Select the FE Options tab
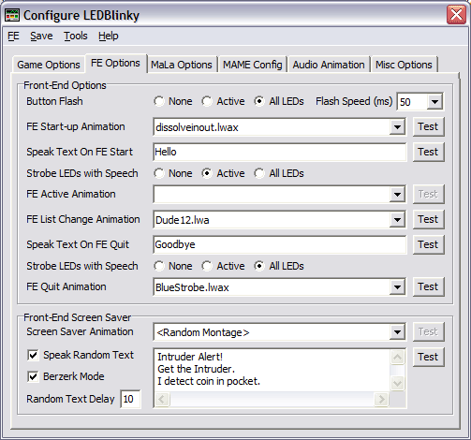The width and height of the screenshot is (471, 440). 115,63
